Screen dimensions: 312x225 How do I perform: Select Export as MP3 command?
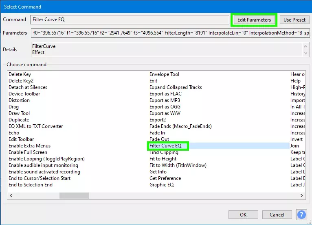(165, 100)
